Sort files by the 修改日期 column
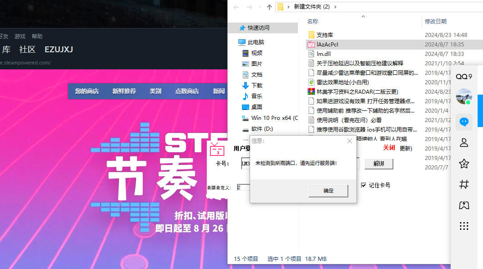 point(436,21)
